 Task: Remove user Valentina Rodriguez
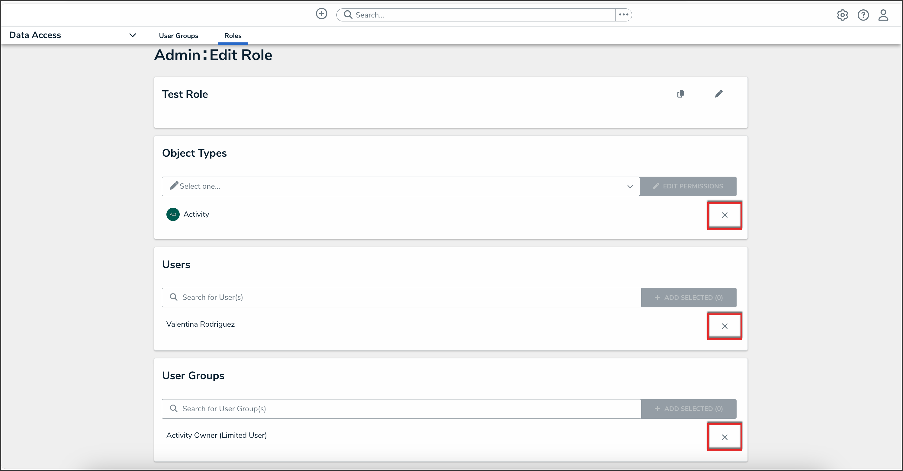725,326
